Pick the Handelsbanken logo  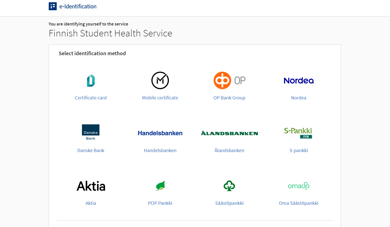coord(160,133)
